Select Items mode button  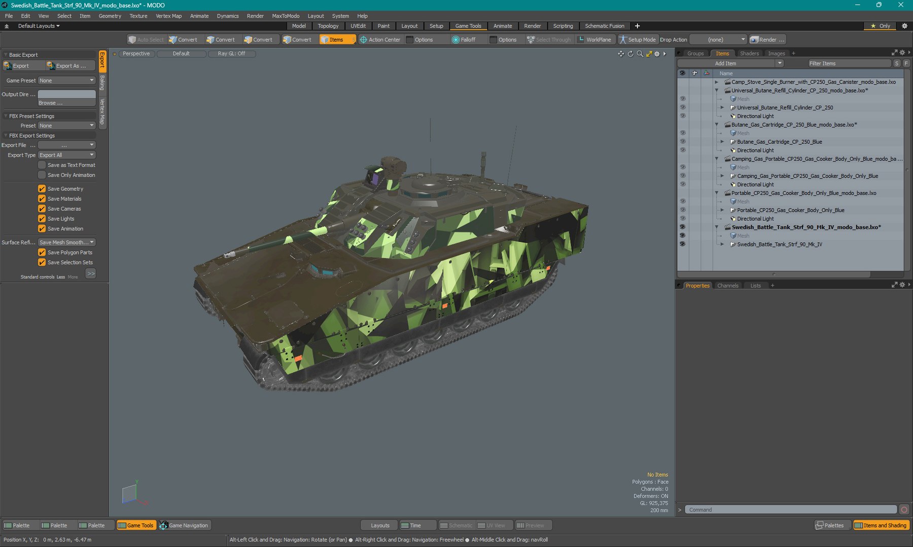(336, 40)
